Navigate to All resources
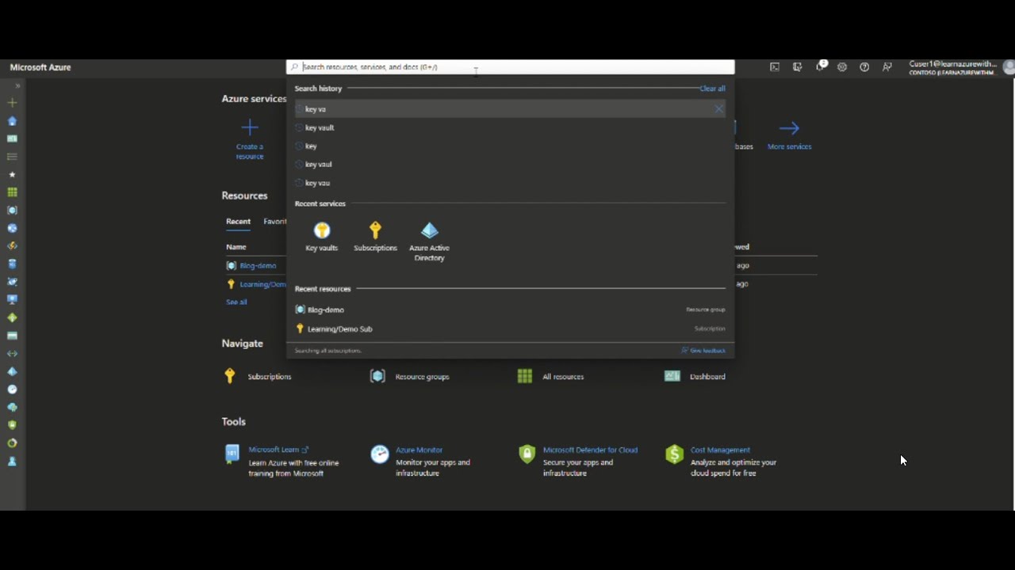Image resolution: width=1015 pixels, height=570 pixels. tap(550, 377)
